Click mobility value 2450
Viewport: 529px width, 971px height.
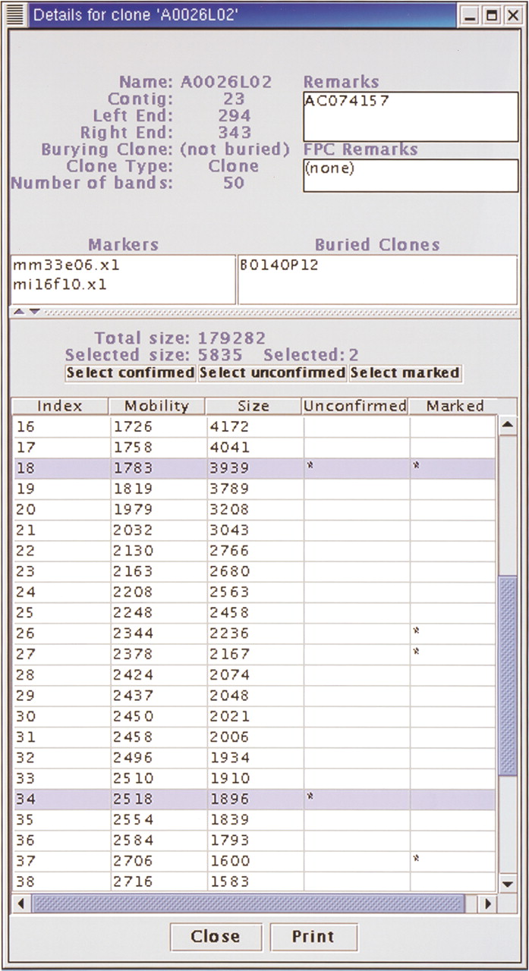pos(134,716)
